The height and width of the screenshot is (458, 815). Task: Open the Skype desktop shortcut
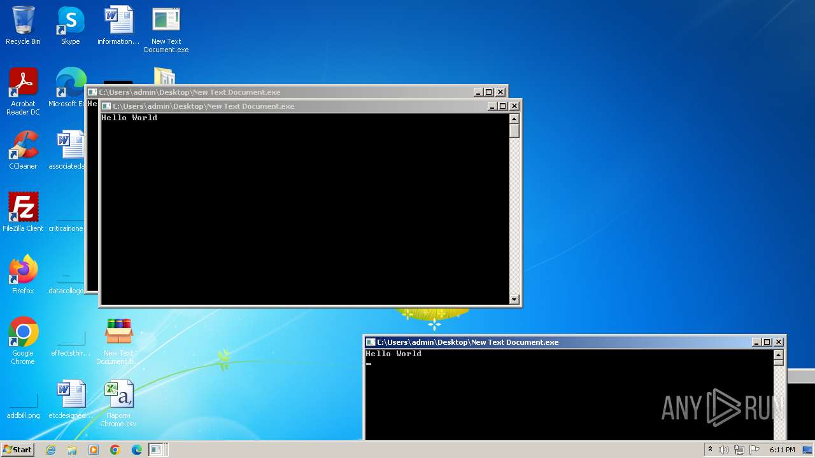coord(70,25)
